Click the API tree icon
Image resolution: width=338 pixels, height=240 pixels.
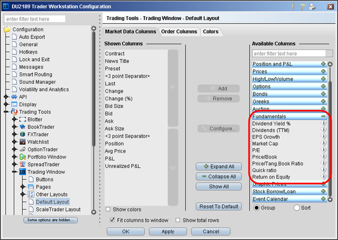click(14, 97)
